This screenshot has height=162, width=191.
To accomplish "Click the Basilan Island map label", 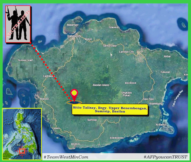I will (x=101, y=85).
